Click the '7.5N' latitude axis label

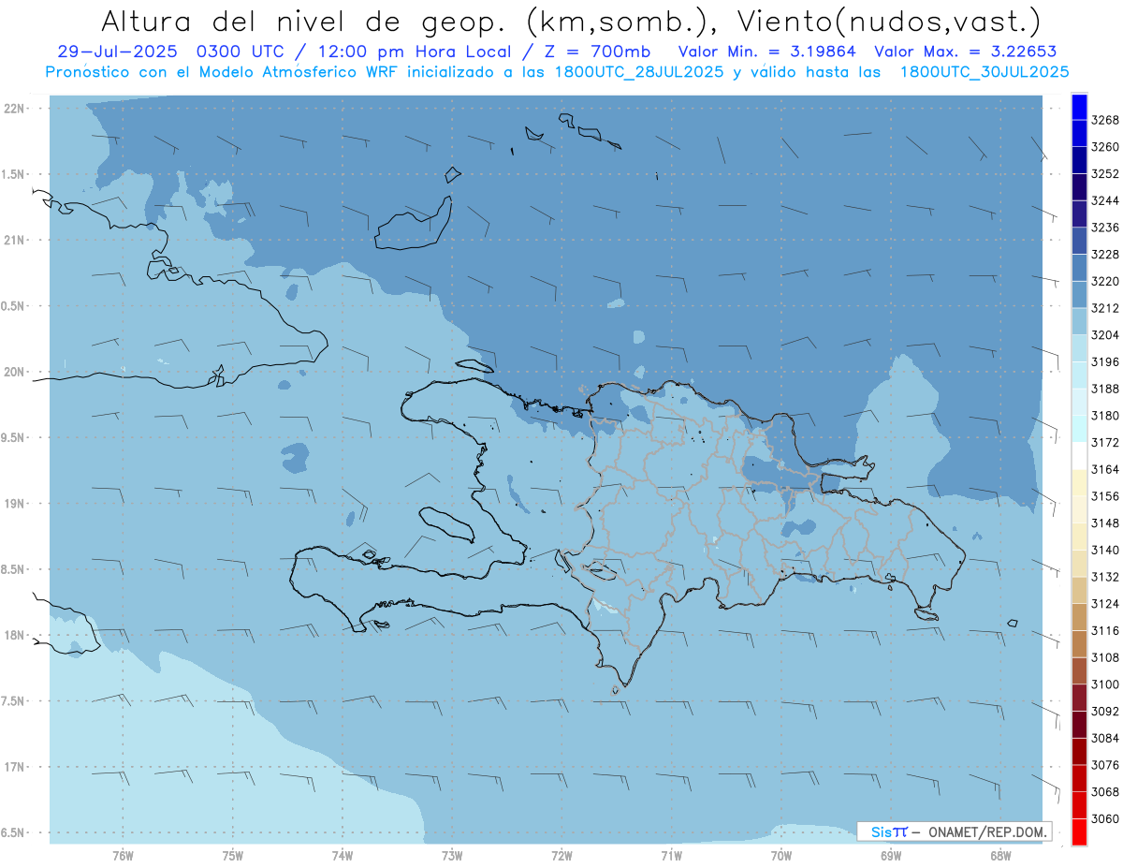point(12,701)
